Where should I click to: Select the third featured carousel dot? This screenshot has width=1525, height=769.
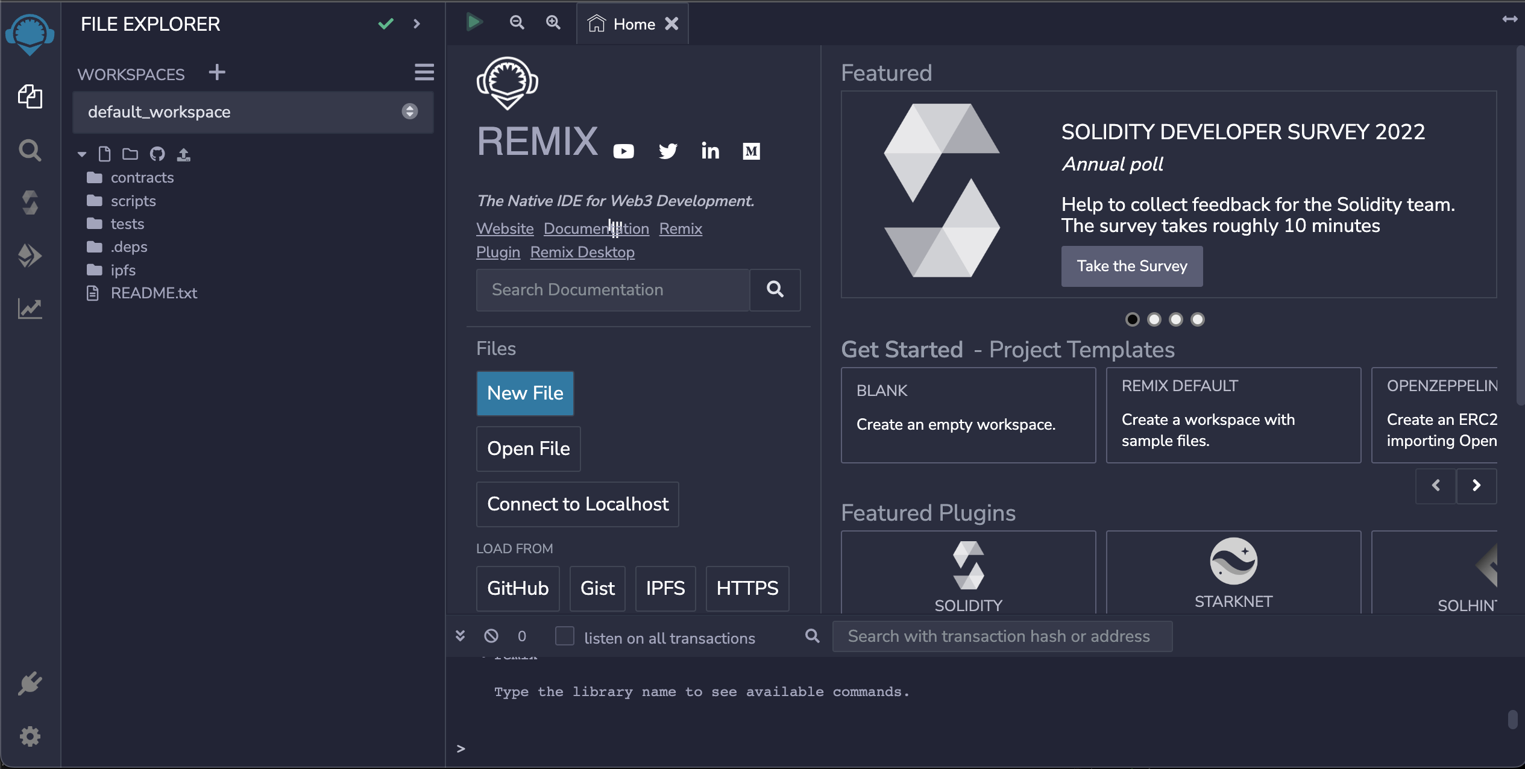pos(1175,319)
